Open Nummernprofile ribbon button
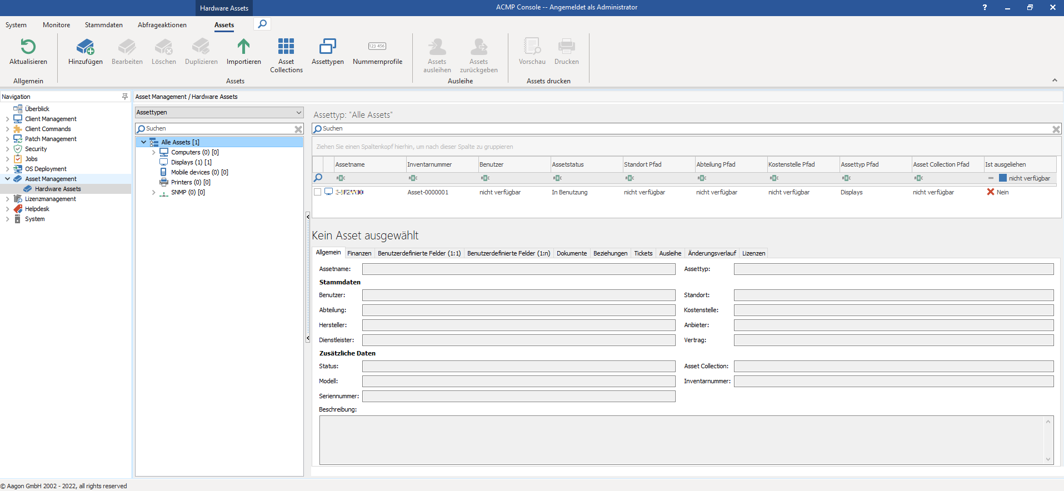 (x=377, y=52)
